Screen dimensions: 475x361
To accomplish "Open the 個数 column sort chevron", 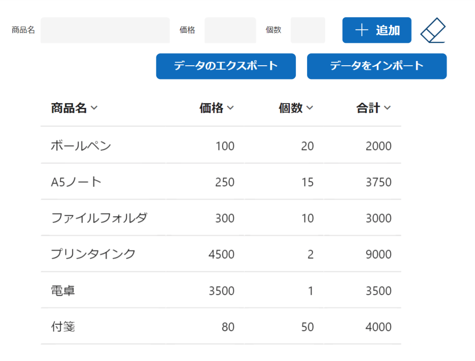I will (309, 108).
